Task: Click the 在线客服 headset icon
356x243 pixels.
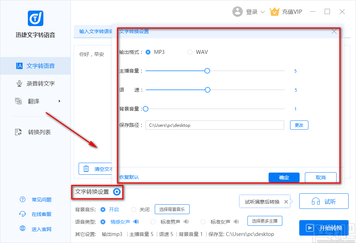Action: coord(23,214)
